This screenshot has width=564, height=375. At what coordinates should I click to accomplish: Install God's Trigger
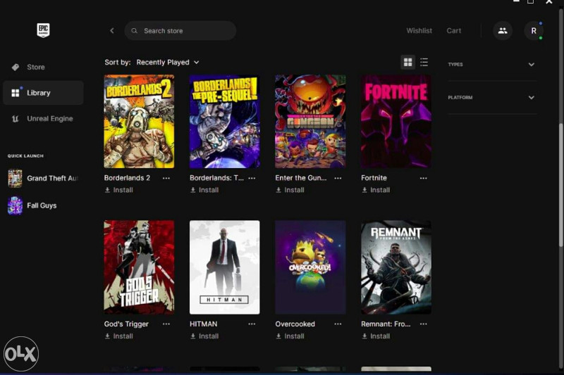[x=119, y=336]
